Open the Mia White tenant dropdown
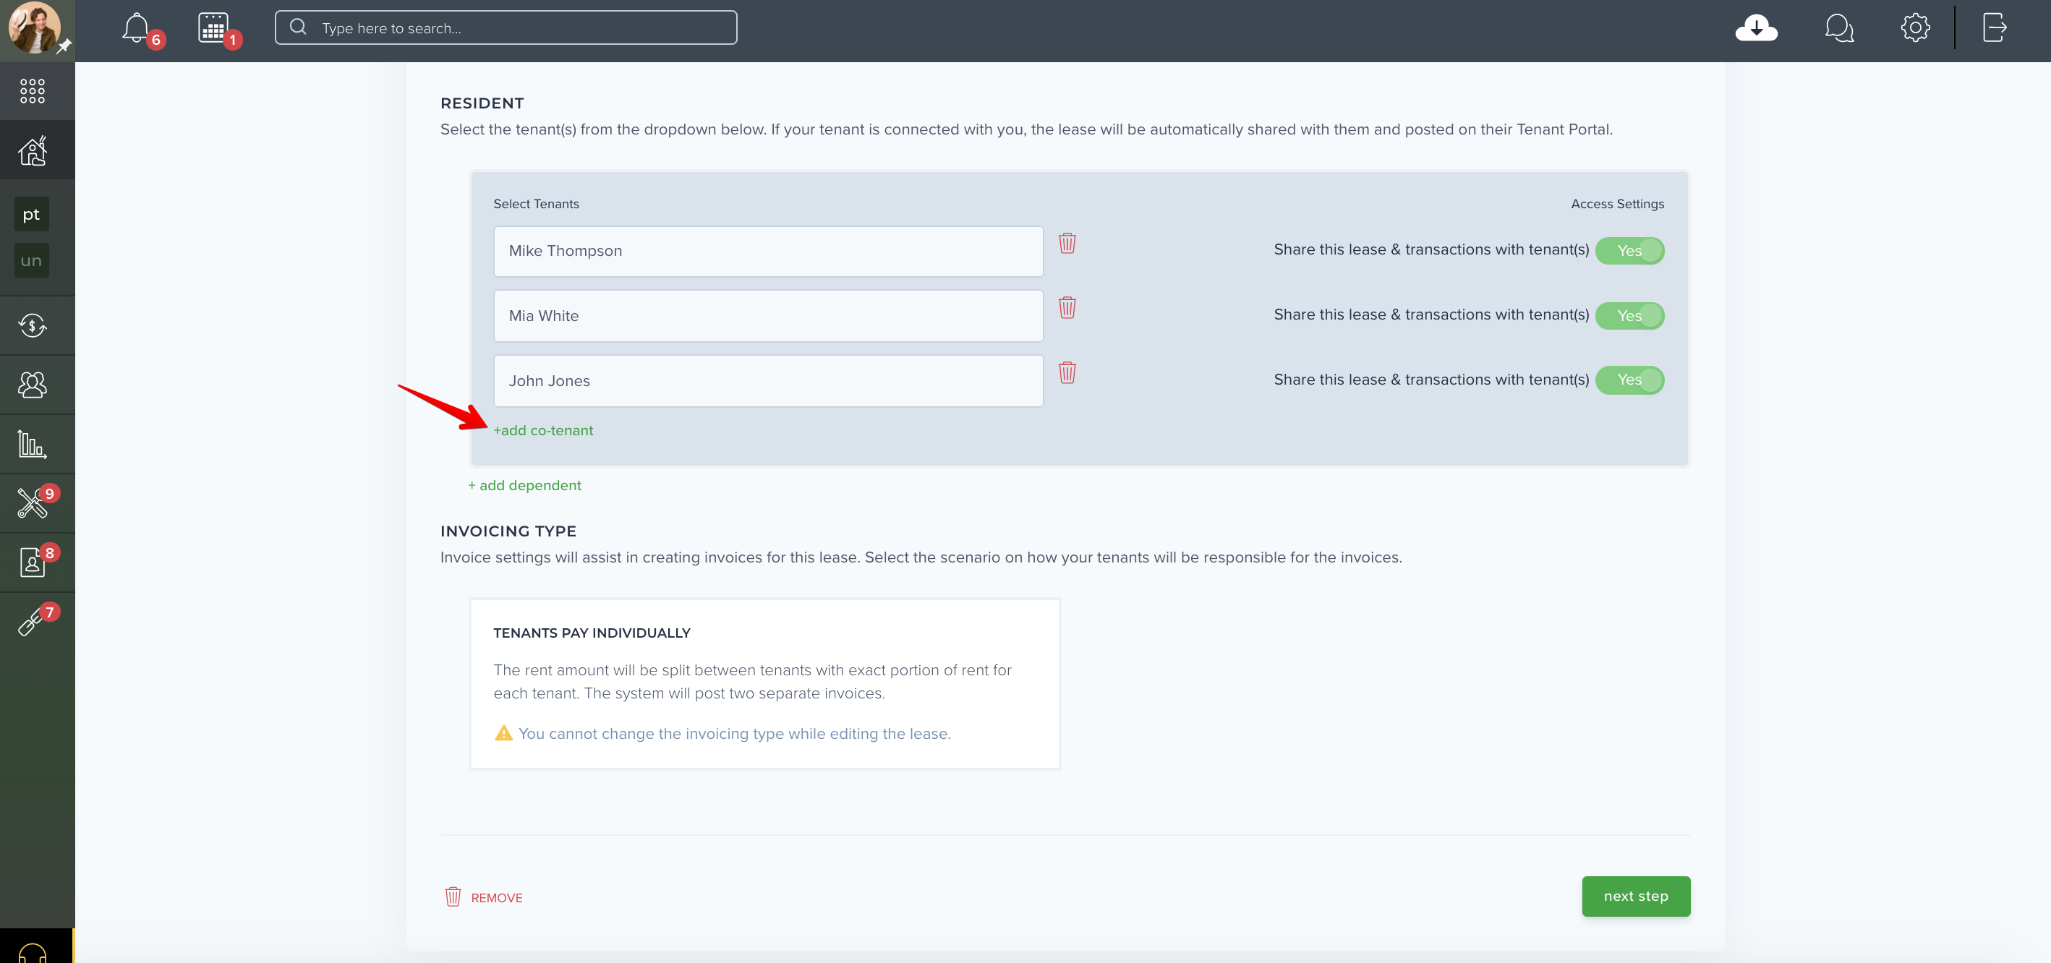 tap(768, 316)
